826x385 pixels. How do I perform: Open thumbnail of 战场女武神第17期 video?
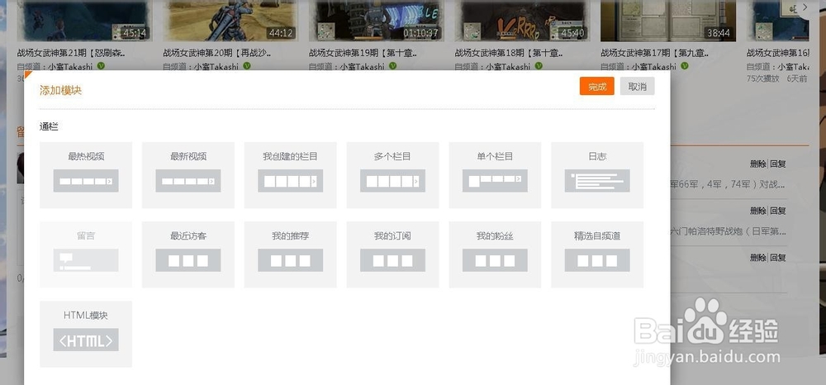[668, 21]
